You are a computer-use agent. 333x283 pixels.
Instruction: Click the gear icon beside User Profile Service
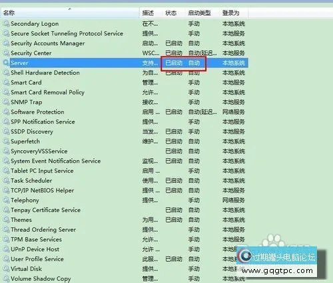[6, 259]
